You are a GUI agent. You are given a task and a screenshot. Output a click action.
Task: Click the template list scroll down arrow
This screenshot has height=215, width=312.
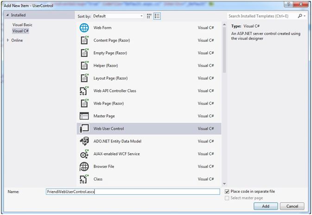click(224, 184)
